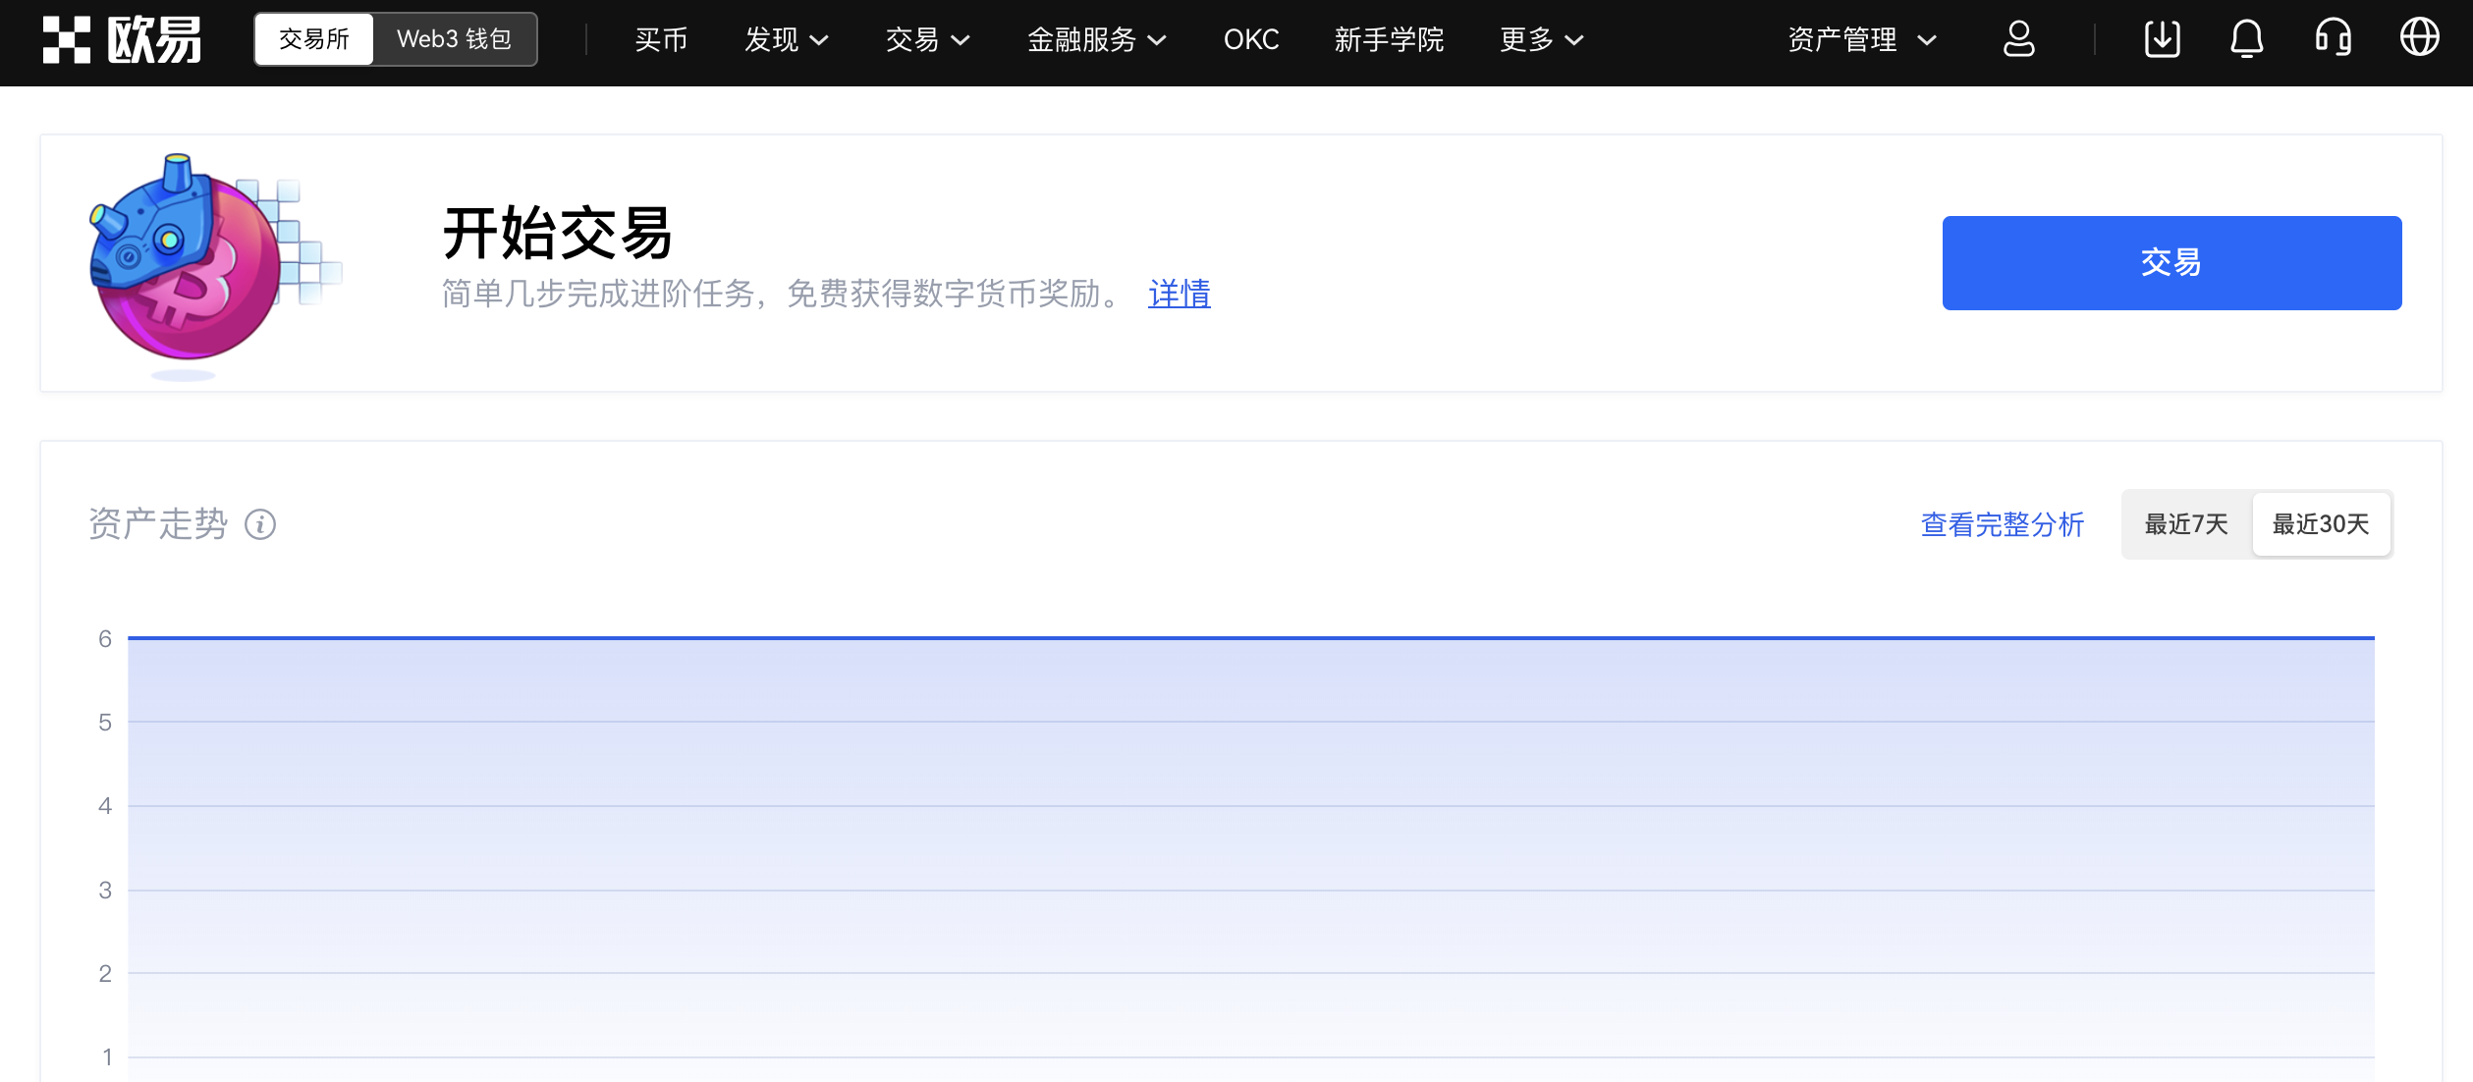
Task: Open the 买币 menu item
Action: click(661, 40)
